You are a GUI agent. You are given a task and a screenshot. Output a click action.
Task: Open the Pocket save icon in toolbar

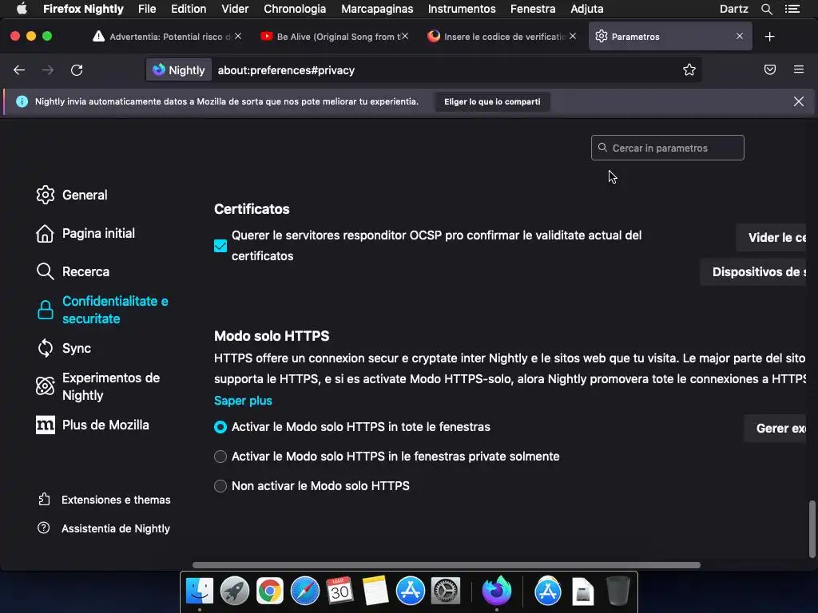point(769,69)
